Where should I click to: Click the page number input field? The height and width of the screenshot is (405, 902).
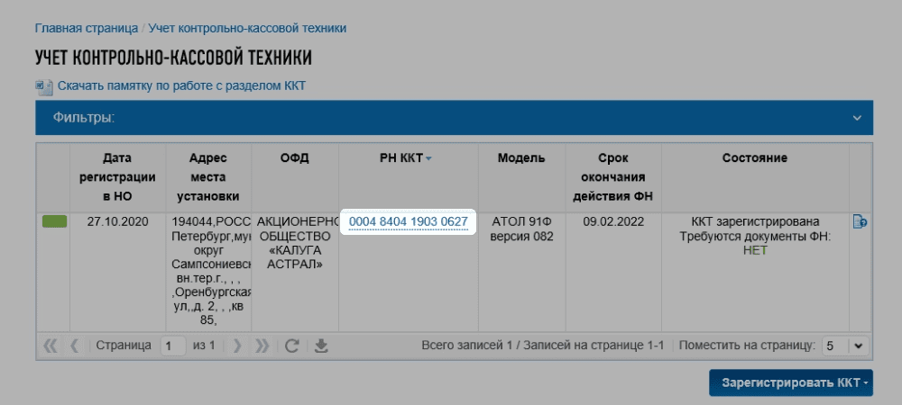point(172,346)
